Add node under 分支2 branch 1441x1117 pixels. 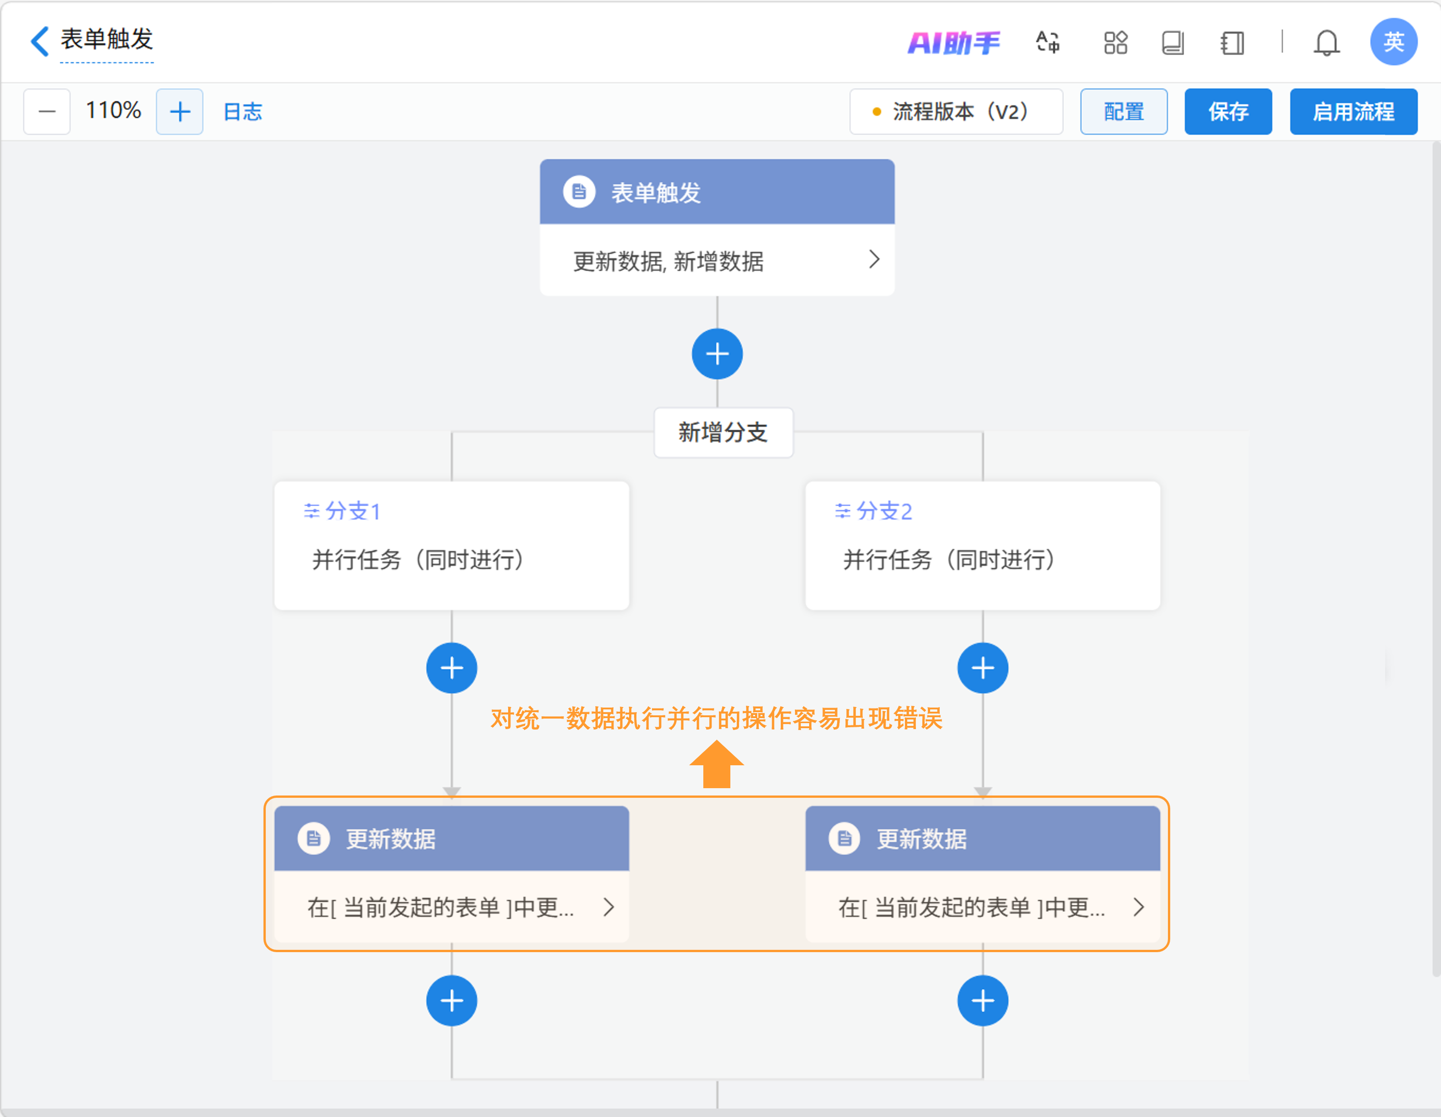point(982,668)
